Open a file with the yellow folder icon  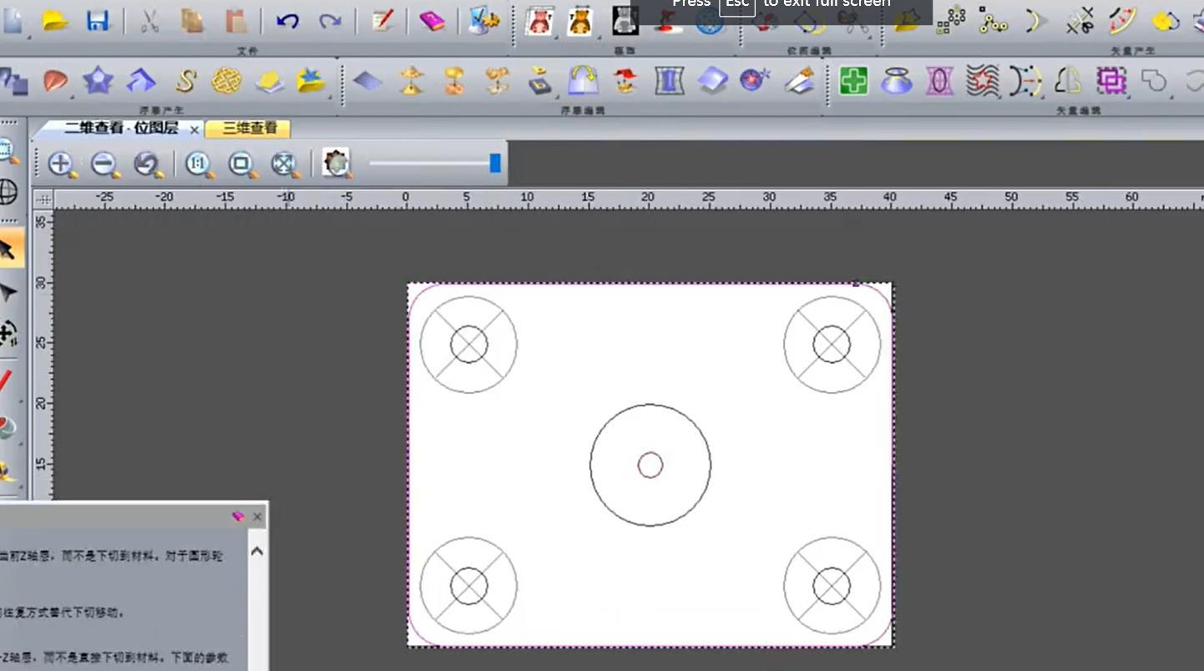point(56,22)
